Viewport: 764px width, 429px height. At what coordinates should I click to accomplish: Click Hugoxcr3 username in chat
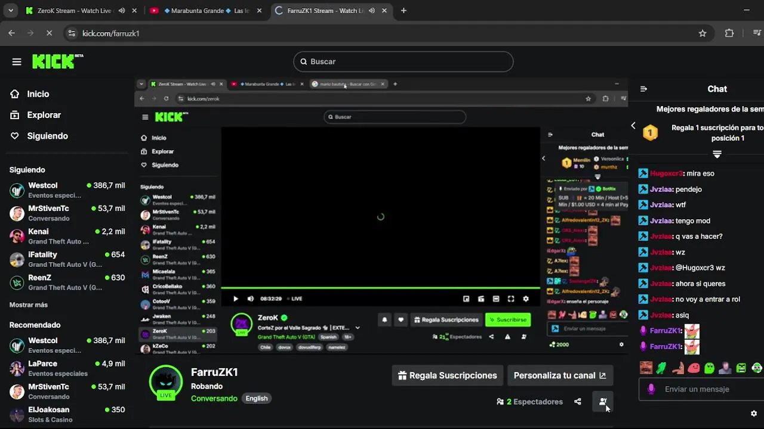(x=666, y=173)
